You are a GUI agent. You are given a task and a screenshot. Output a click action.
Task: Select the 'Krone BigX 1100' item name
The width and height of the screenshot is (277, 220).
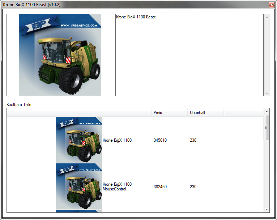117,140
